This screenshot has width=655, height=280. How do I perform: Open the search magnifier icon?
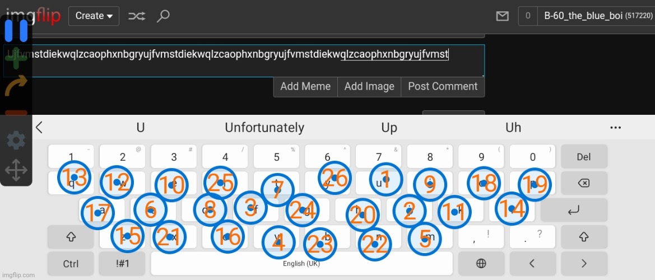[x=163, y=16]
